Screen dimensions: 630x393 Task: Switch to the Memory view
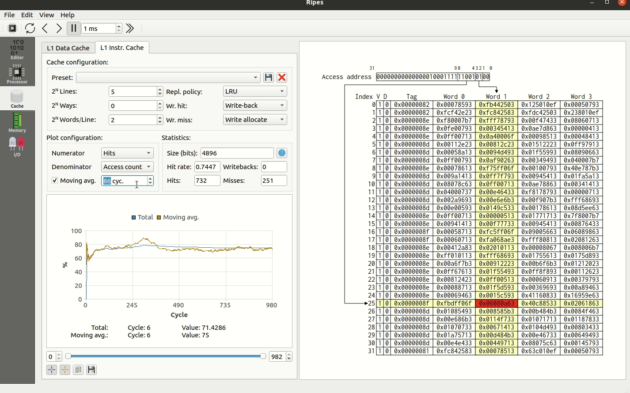pos(17,123)
